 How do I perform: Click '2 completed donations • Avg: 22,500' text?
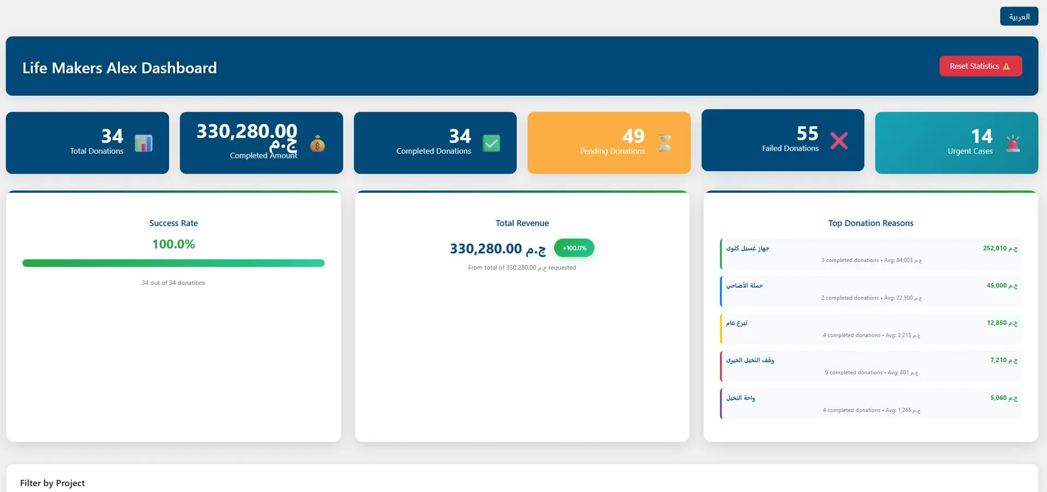pyautogui.click(x=871, y=298)
